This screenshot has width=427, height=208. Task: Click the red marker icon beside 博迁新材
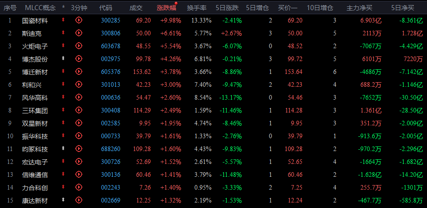(x=63, y=71)
